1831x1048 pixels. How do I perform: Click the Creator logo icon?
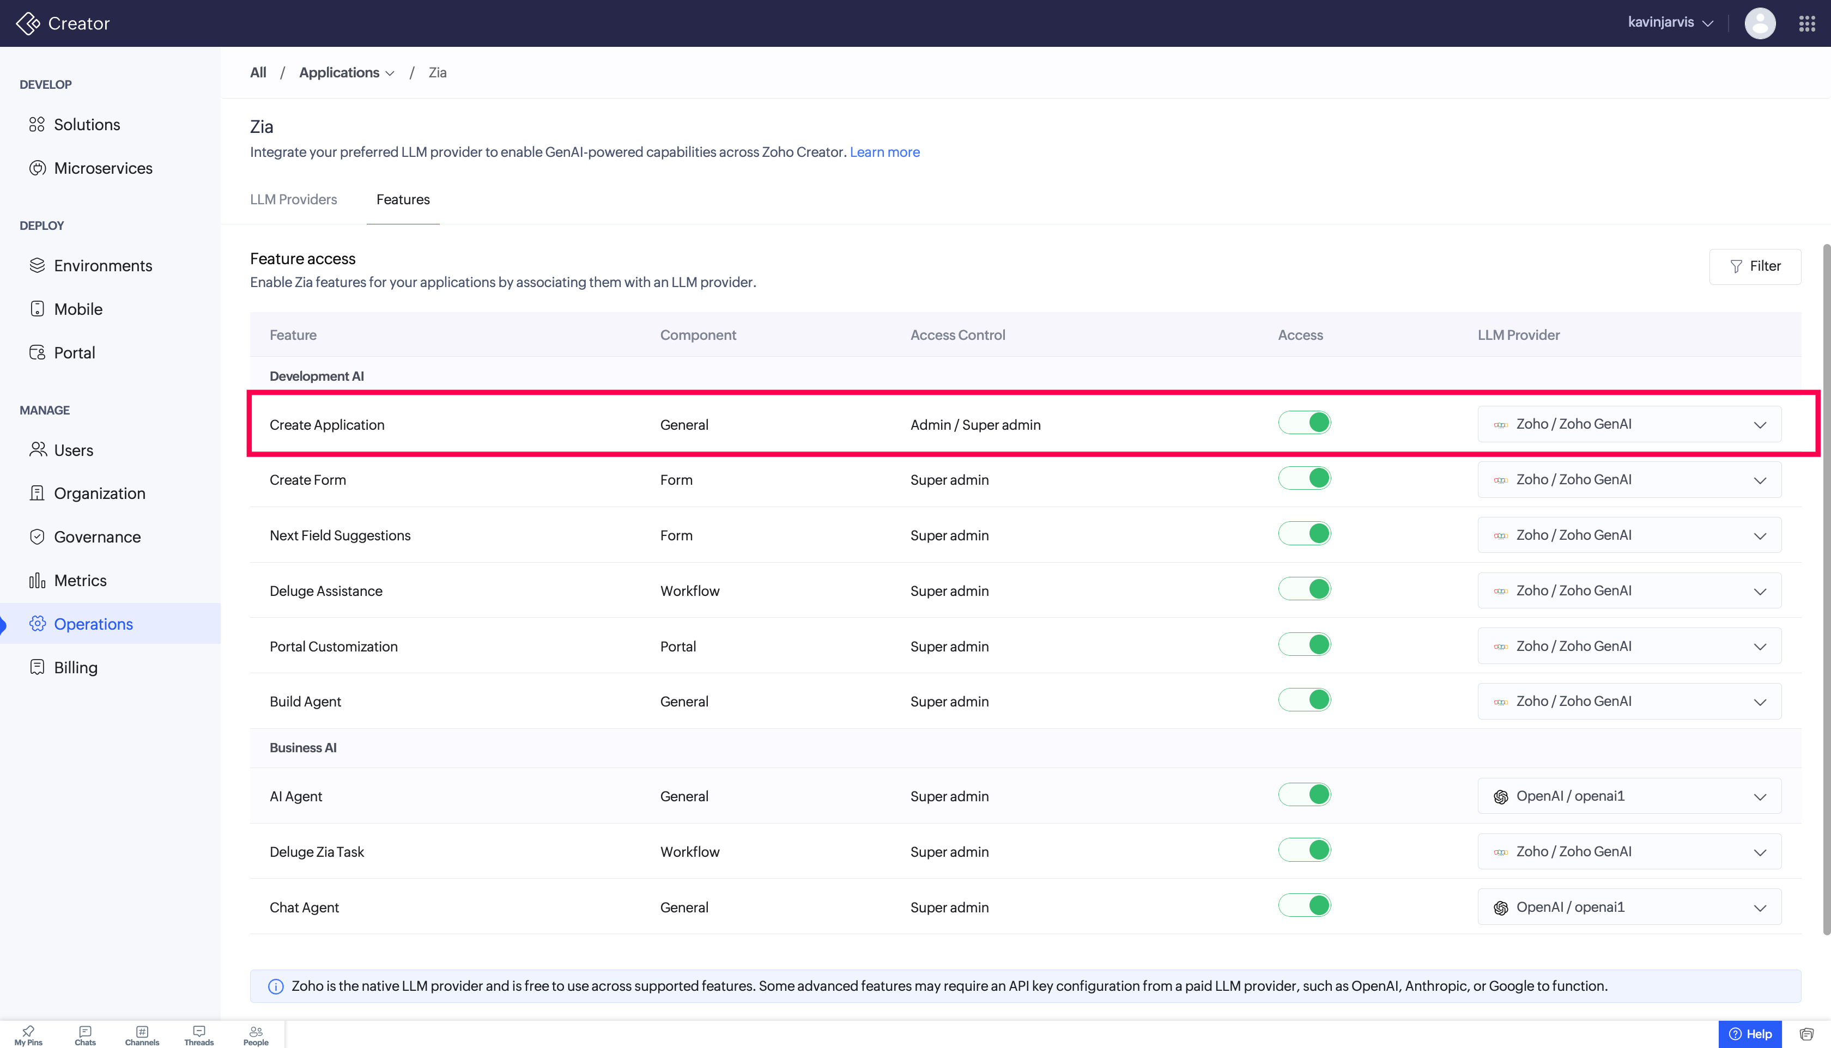28,23
